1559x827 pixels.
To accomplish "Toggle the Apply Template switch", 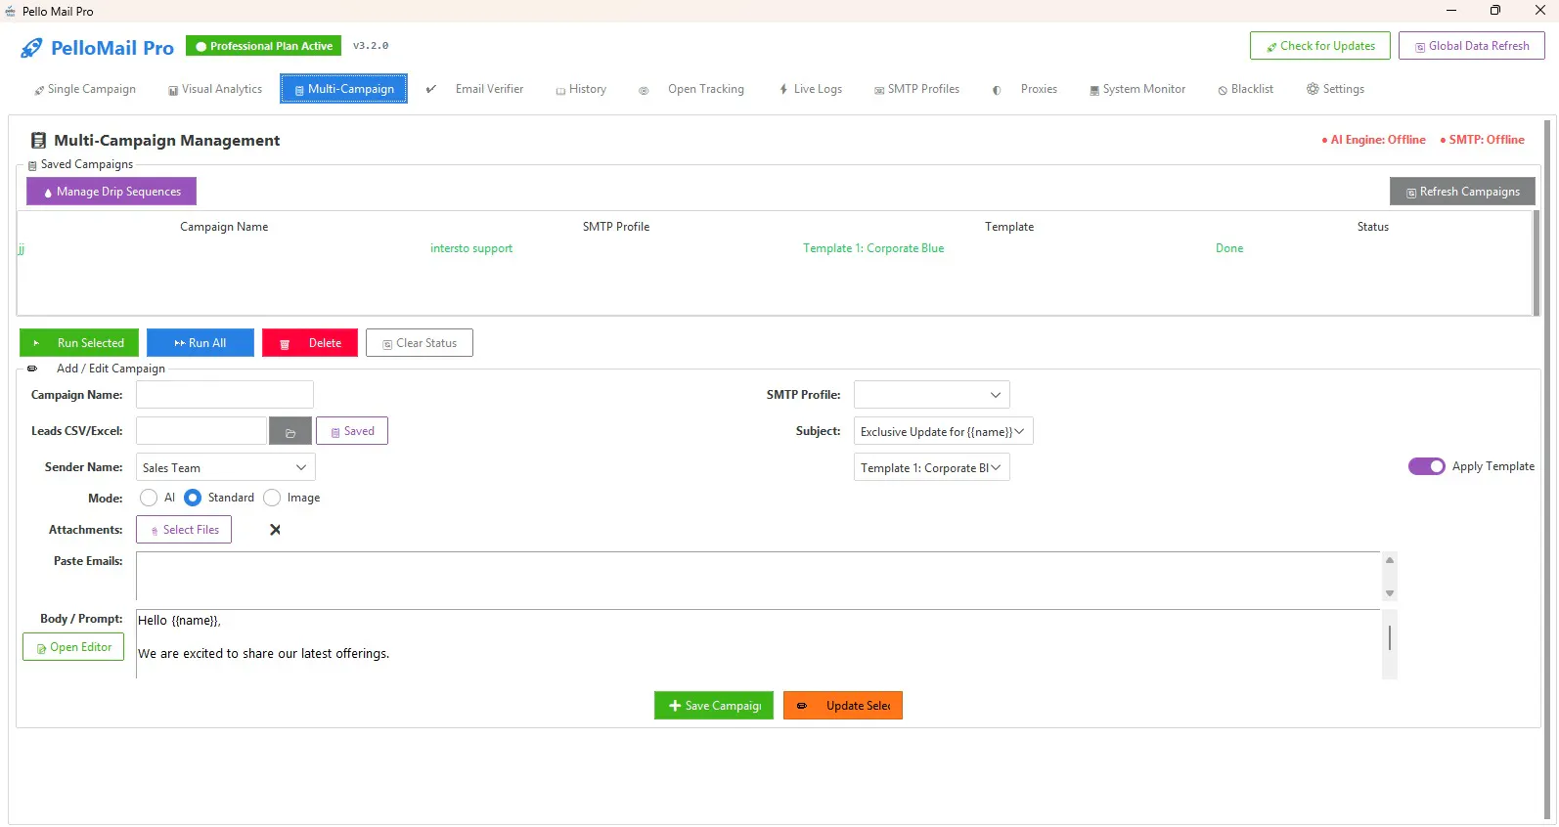I will point(1427,466).
